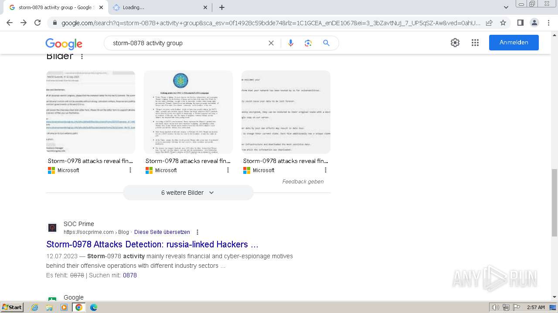The height and width of the screenshot is (313, 558).
Task: Clear the search box with X
Action: click(271, 43)
